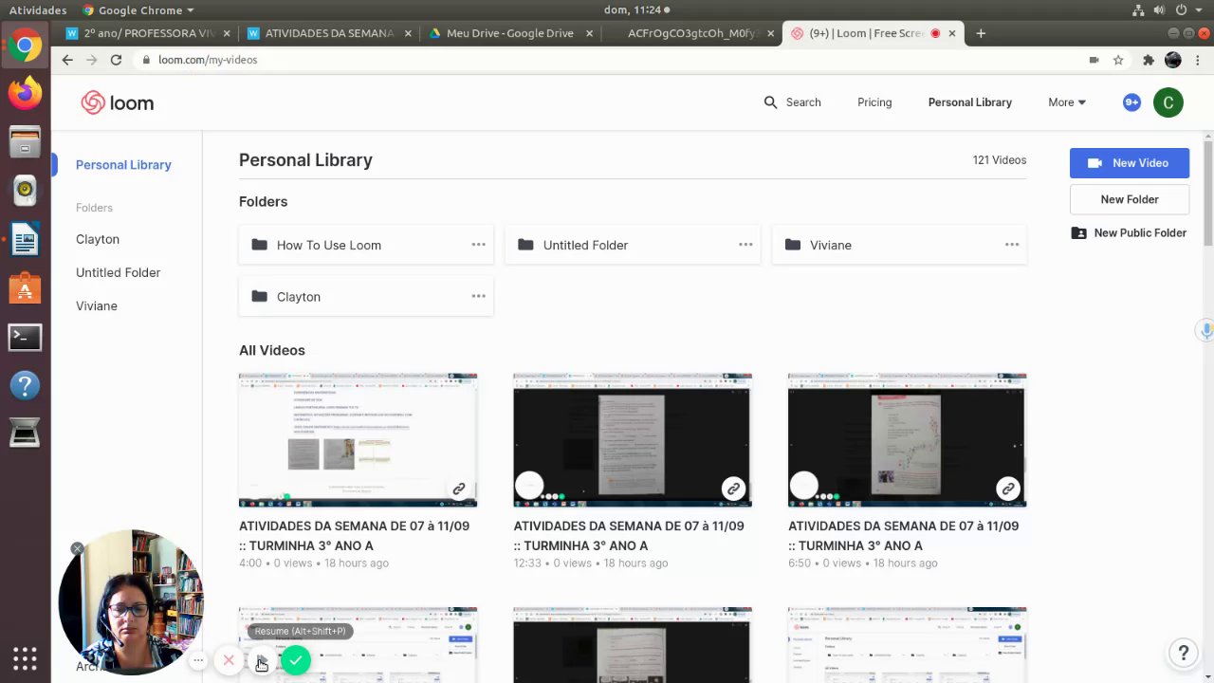Image resolution: width=1214 pixels, height=683 pixels.
Task: Open the 4:00 video thumbnail
Action: point(358,440)
